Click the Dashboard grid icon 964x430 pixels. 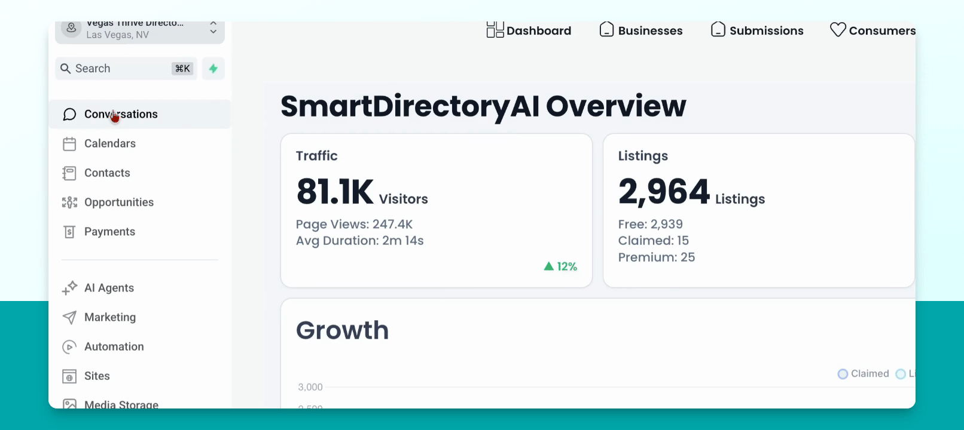tap(495, 29)
